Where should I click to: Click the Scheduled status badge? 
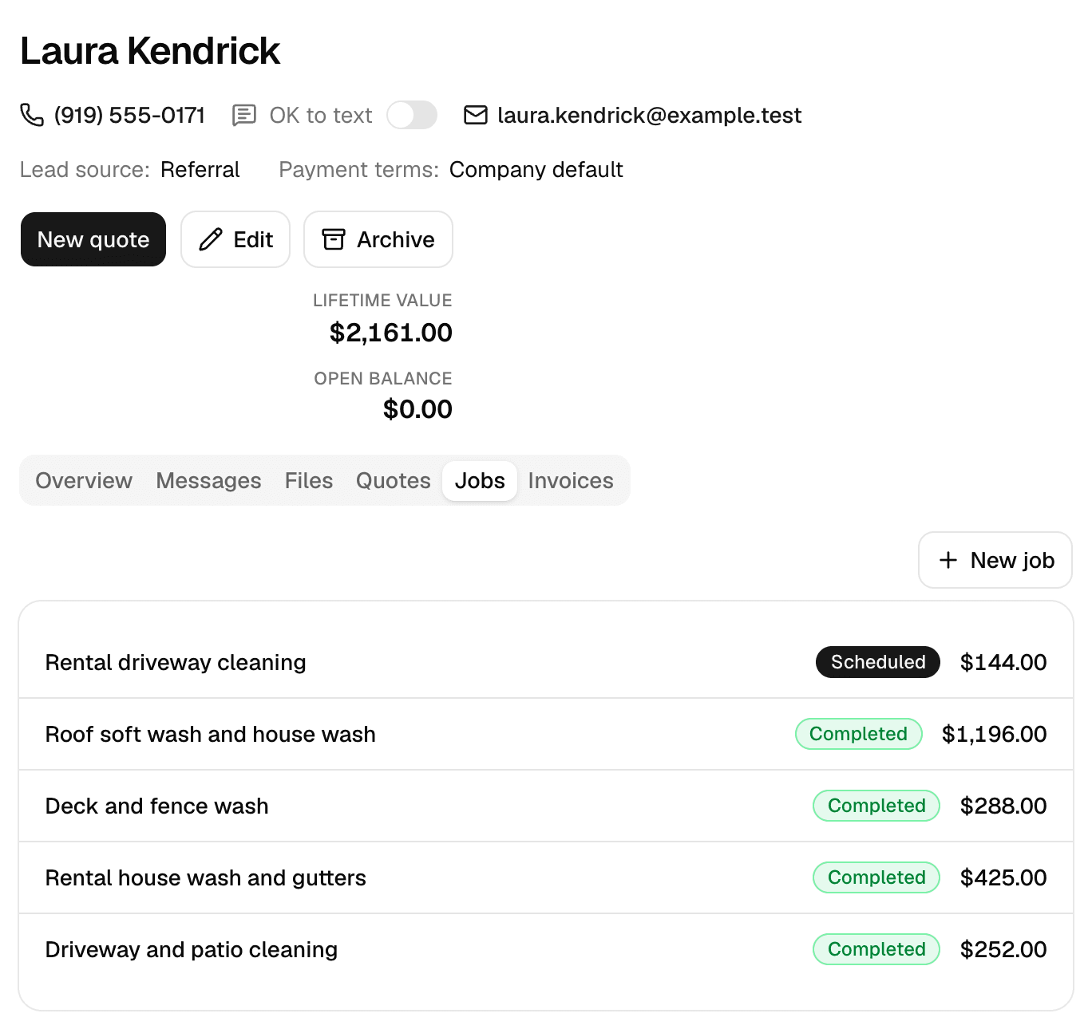pos(878,662)
